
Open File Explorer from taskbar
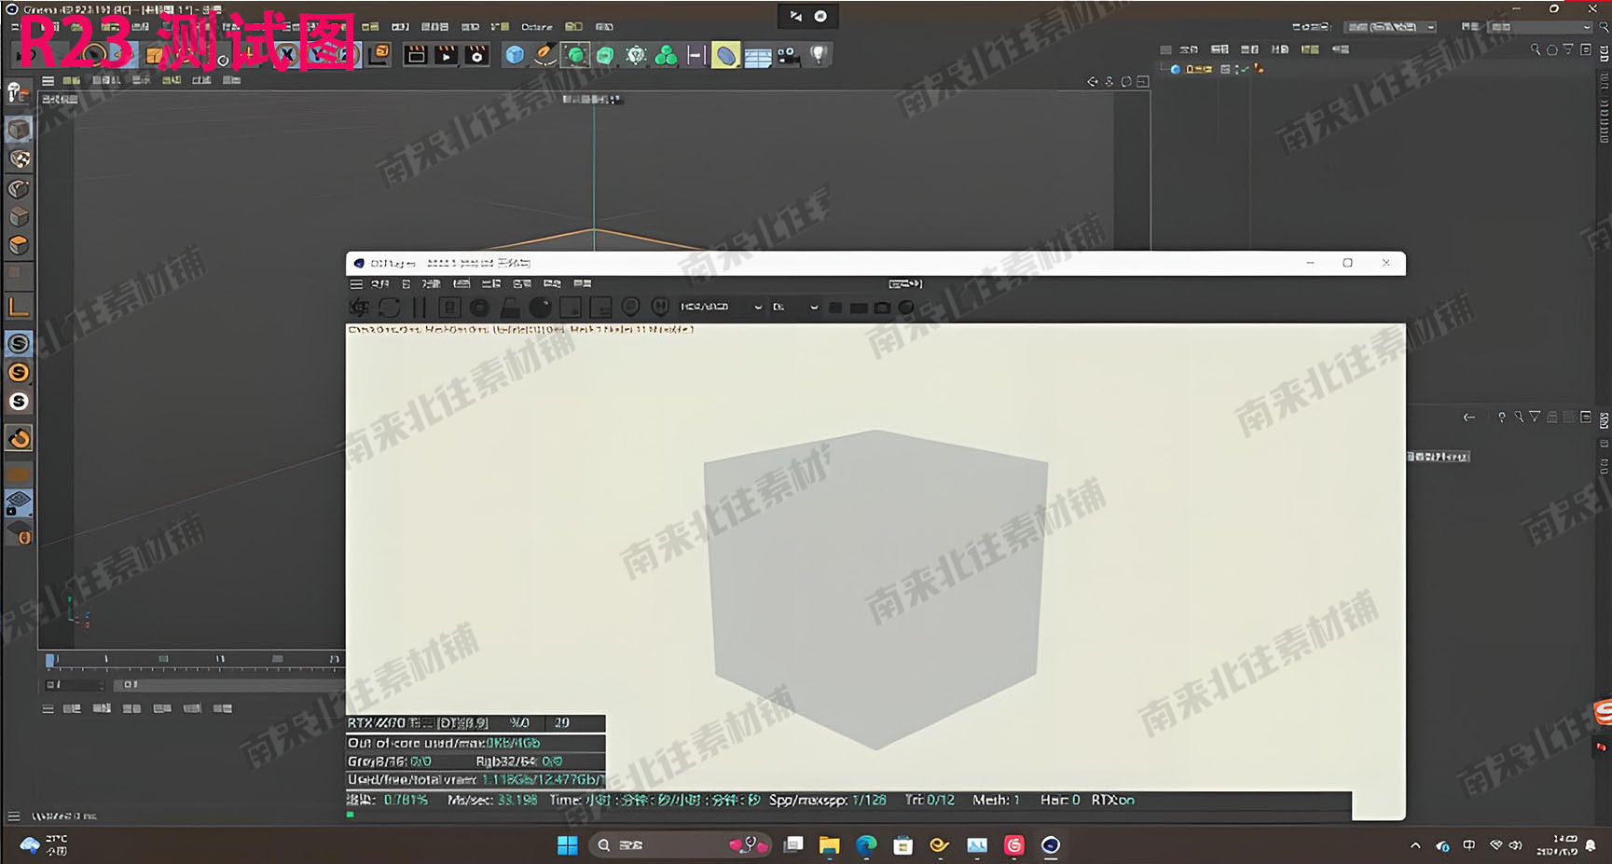pos(829,845)
